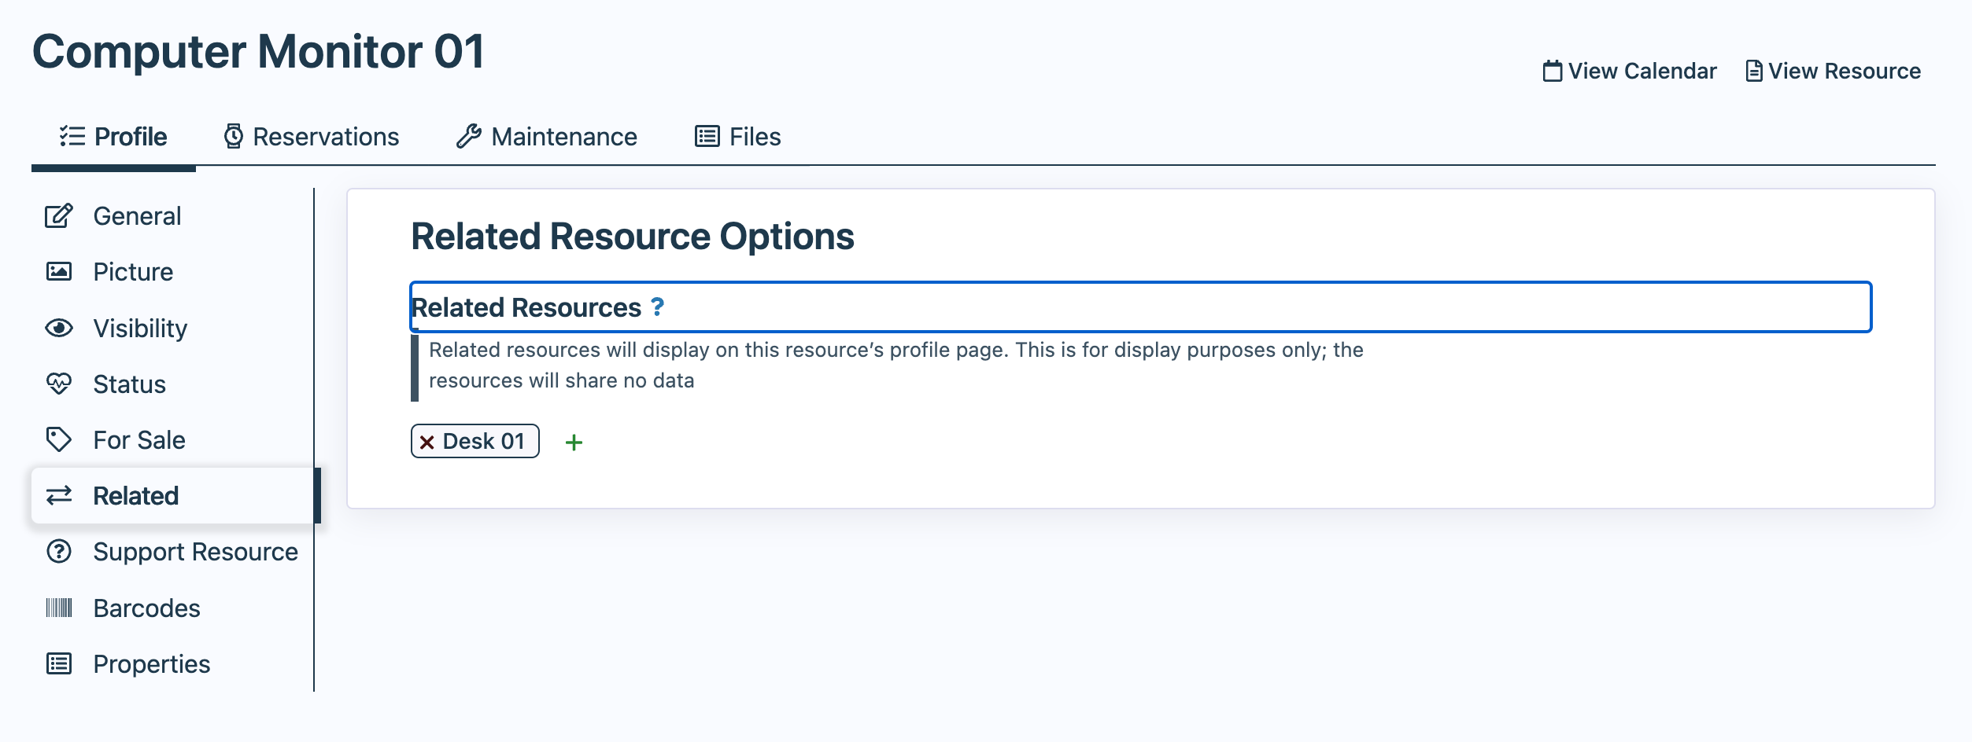Switch to the Reservations tab
The width and height of the screenshot is (1972, 742).
coord(312,137)
